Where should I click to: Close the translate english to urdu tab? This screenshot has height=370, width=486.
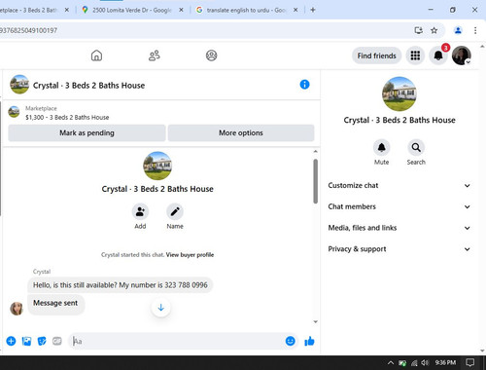[295, 10]
